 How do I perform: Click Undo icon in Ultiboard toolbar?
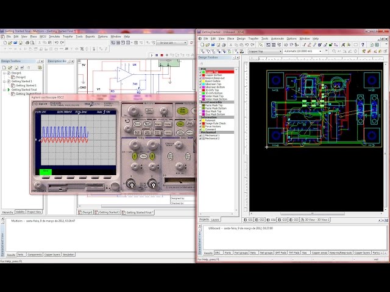click(247, 44)
